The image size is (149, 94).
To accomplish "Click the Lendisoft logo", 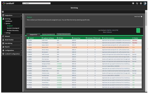I will coord(8,3).
